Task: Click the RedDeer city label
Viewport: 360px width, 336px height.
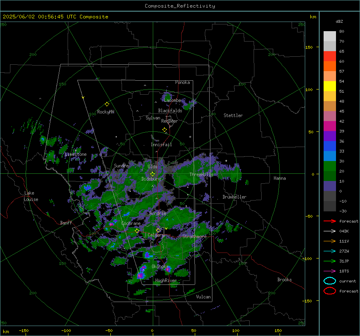Action: click(x=170, y=121)
